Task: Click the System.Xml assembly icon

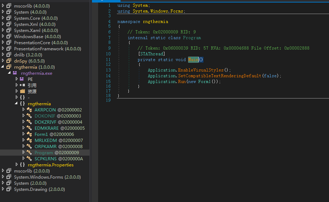Action: (x=9, y=24)
